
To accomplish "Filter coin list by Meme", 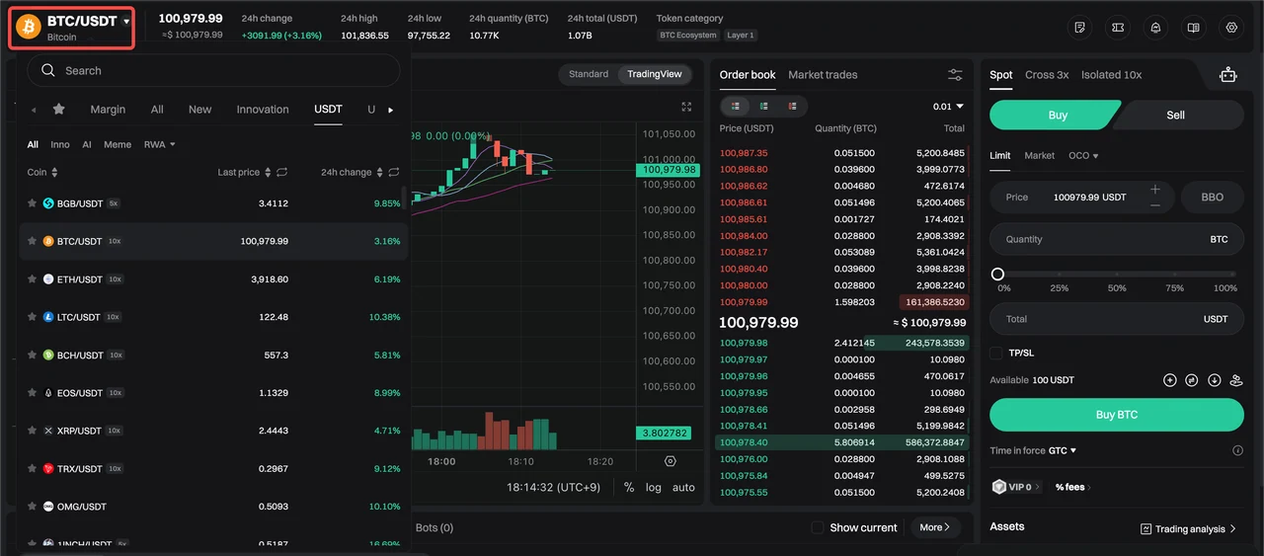I will 118,144.
